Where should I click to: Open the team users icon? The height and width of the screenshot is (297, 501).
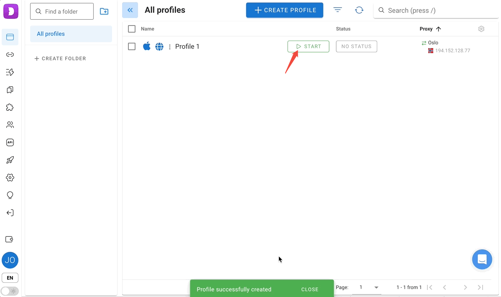(x=10, y=125)
